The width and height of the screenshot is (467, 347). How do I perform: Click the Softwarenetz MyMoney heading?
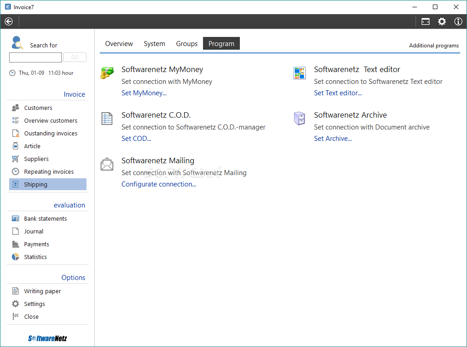(162, 69)
